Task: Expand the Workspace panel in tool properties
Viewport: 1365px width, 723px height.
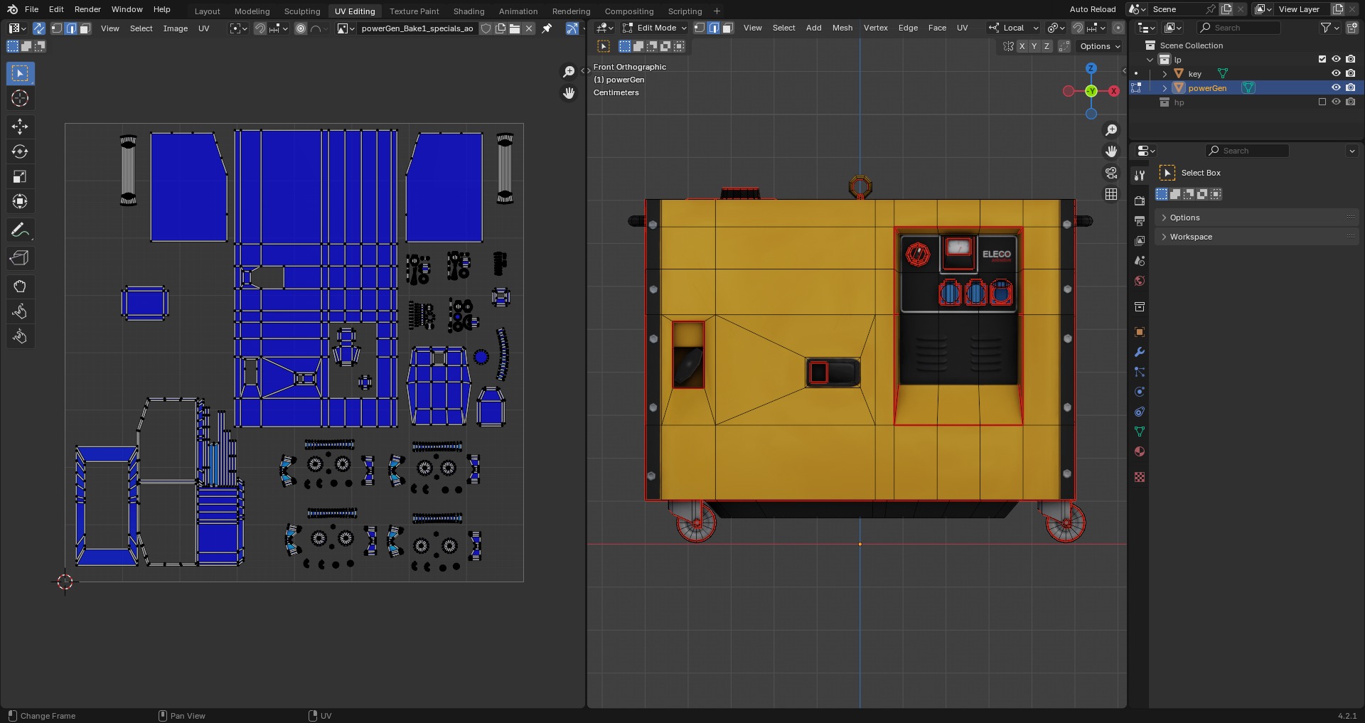Action: 1257,237
